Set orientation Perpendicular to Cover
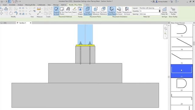The height and width of the screenshot is (110, 195). 127,11
